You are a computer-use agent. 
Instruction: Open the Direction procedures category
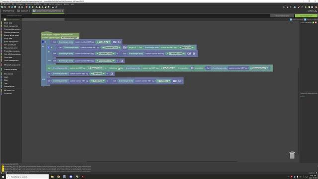click(12, 32)
